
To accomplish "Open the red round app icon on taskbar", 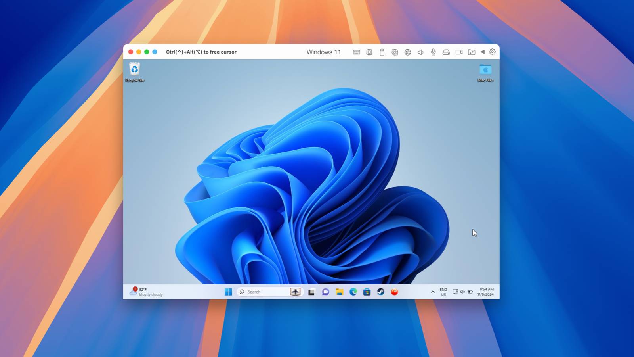I will [394, 292].
